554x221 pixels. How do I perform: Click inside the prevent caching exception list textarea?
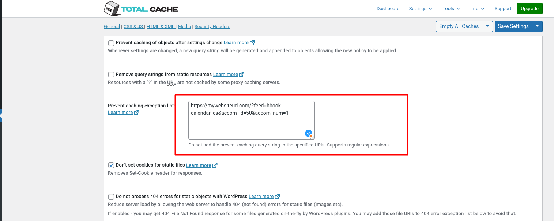(x=251, y=120)
